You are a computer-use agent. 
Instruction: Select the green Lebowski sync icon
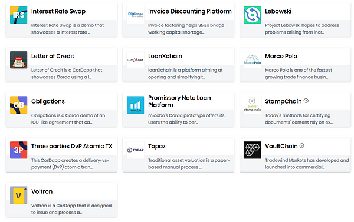tap(253, 15)
